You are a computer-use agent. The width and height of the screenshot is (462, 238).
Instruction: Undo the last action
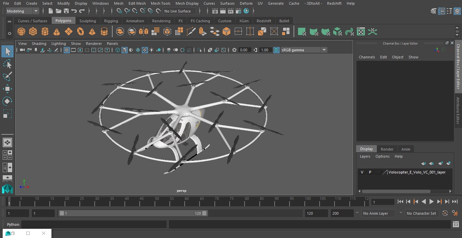pyautogui.click(x=74, y=11)
